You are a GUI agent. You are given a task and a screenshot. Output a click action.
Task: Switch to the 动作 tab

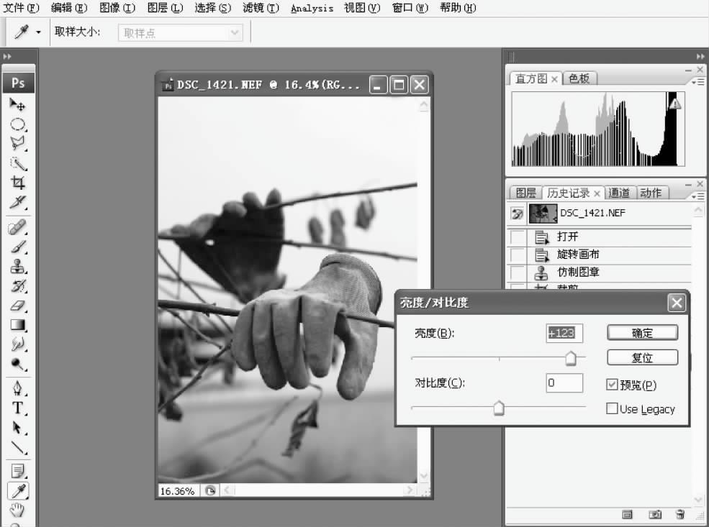coord(651,193)
